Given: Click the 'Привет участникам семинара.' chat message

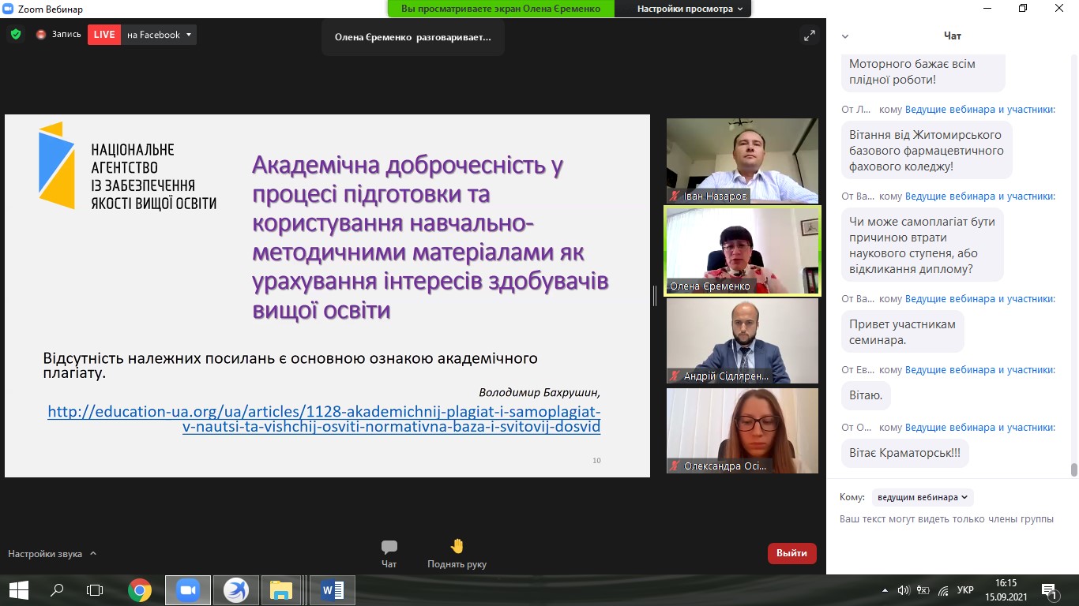Looking at the screenshot, I should (903, 332).
